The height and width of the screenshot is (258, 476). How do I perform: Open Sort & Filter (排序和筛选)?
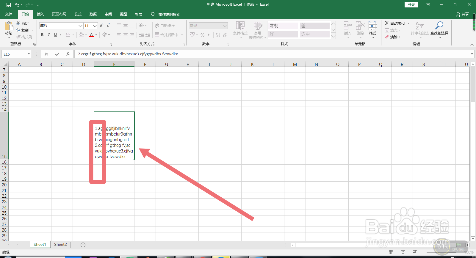[x=420, y=29]
